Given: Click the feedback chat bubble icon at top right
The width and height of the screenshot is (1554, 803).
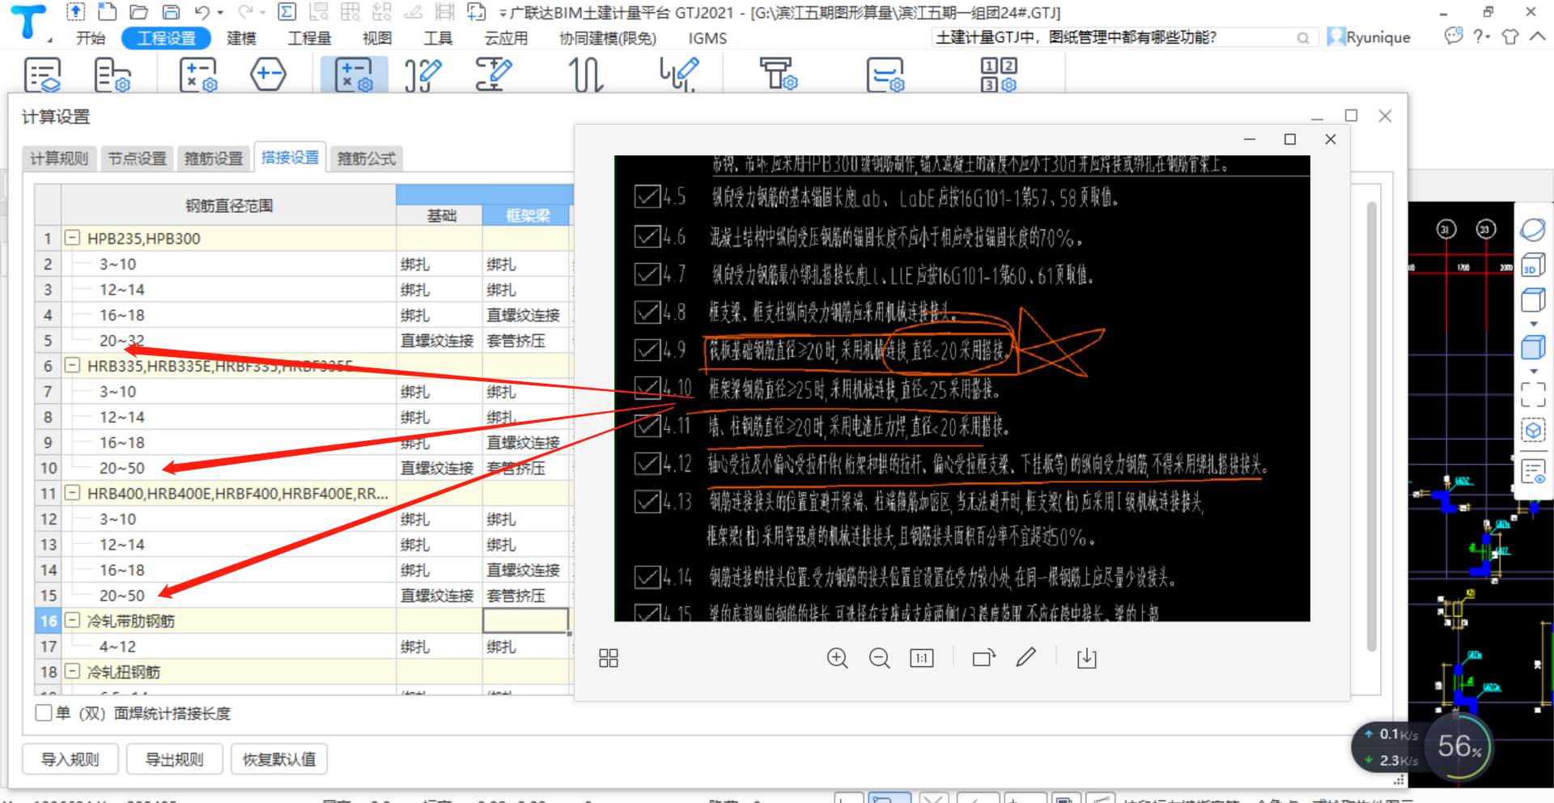Looking at the screenshot, I should click(1454, 36).
